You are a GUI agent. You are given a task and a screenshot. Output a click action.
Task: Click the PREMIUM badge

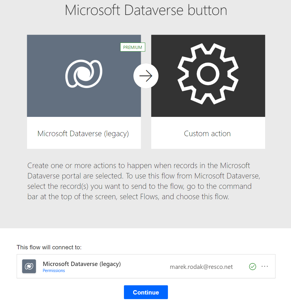point(133,47)
